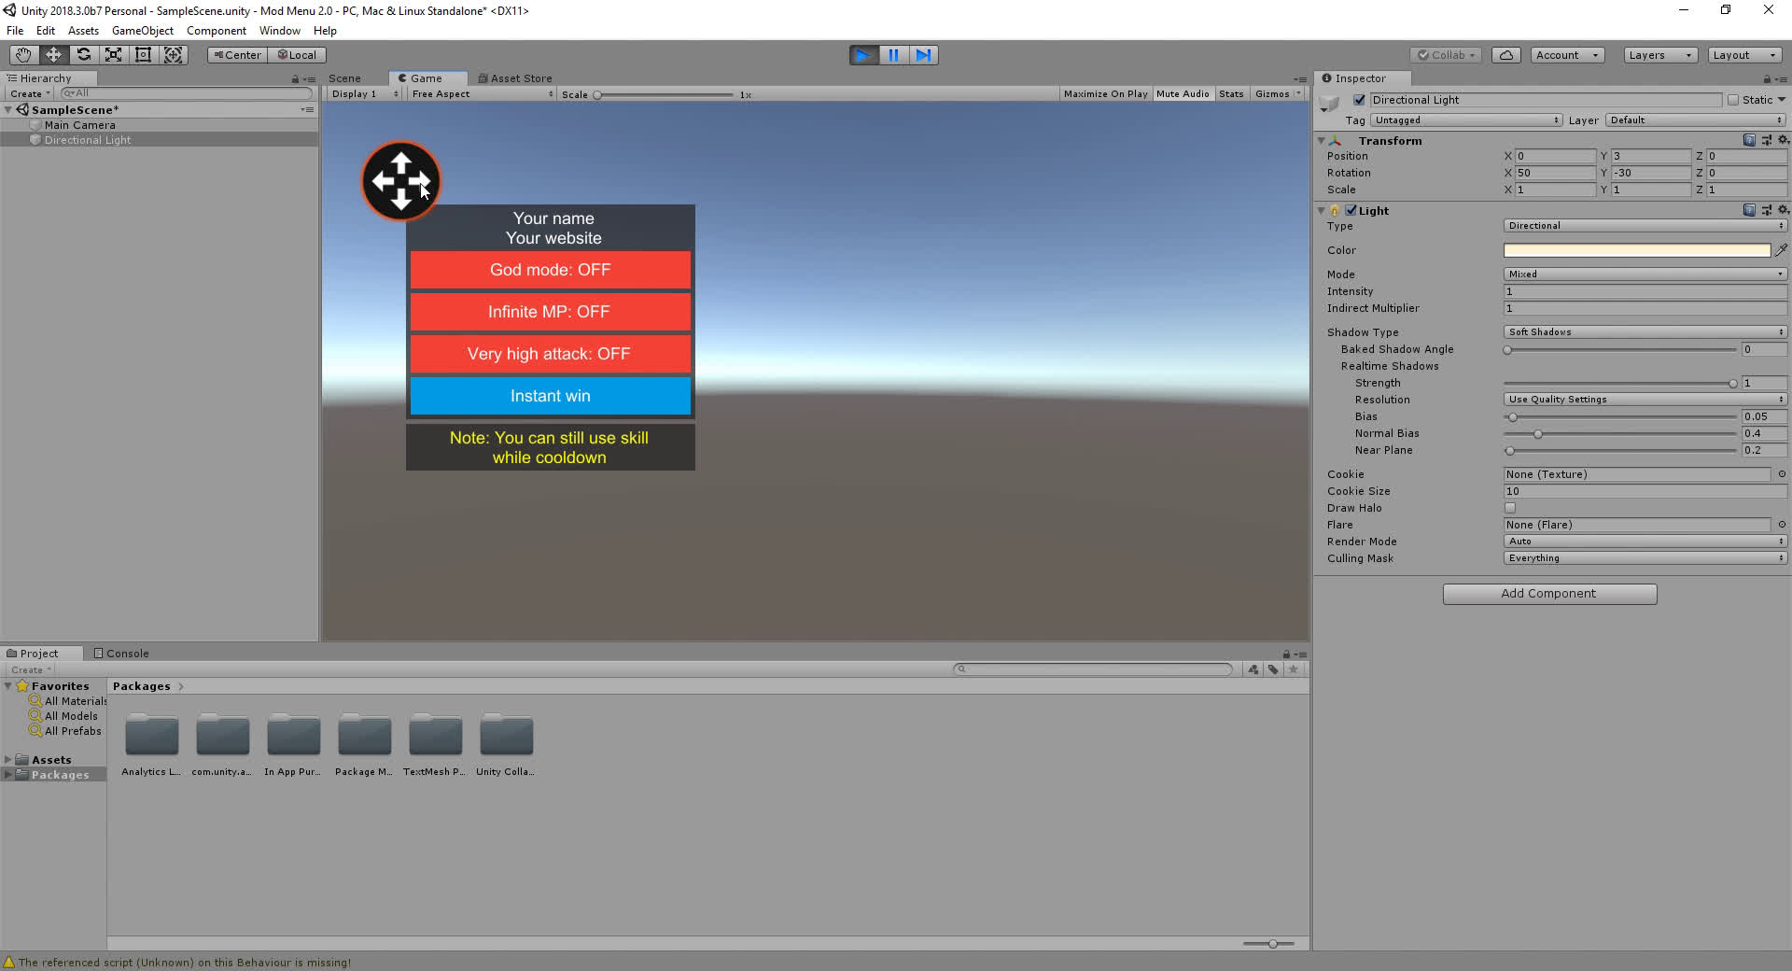This screenshot has height=971, width=1792.
Task: Open the Shadow Type dropdown
Action: tap(1645, 332)
